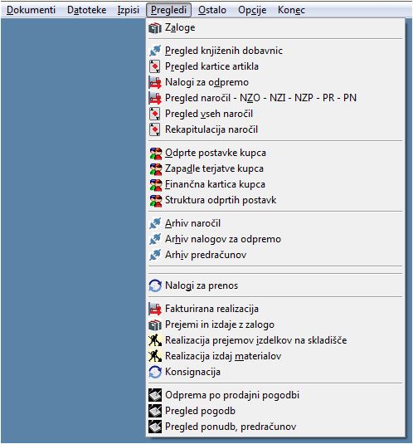
Task: Click Konec in the menu bar
Action: [291, 10]
